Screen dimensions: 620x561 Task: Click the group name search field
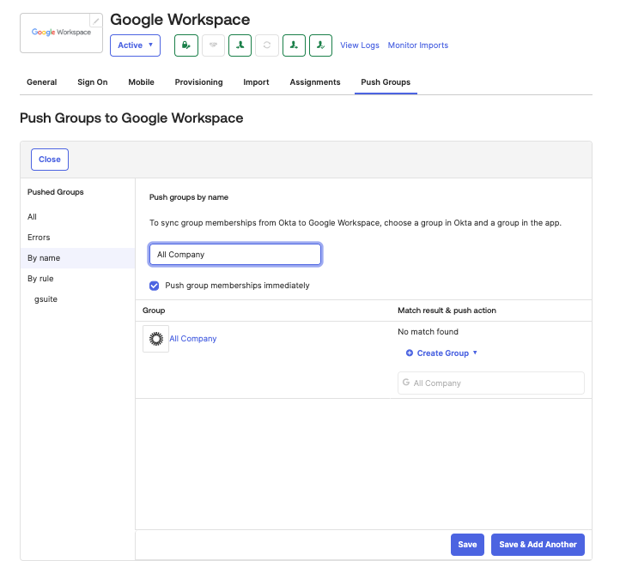(x=234, y=255)
